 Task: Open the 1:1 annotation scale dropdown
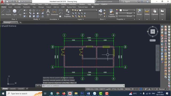point(153,89)
